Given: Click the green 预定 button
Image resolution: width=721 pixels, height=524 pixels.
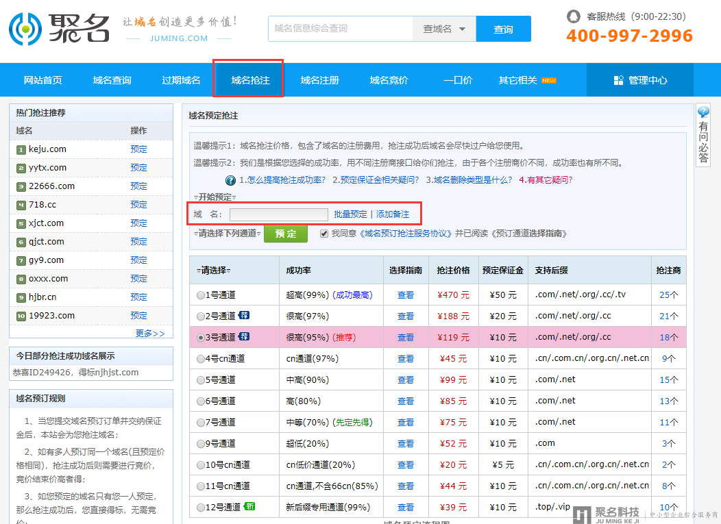Looking at the screenshot, I should pos(286,234).
